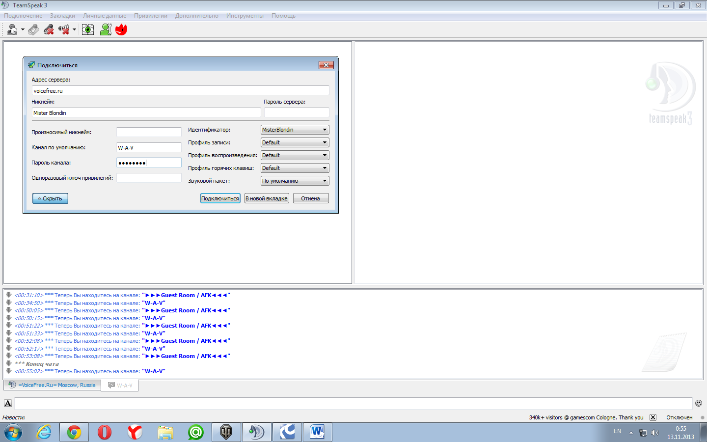
Task: Click the Подключиться button
Action: (220, 198)
